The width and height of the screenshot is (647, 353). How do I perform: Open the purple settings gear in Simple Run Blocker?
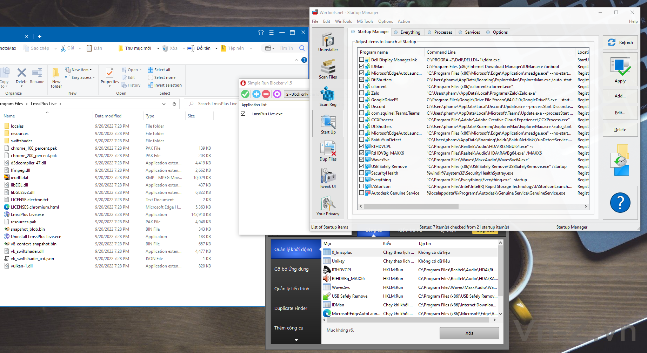(277, 94)
